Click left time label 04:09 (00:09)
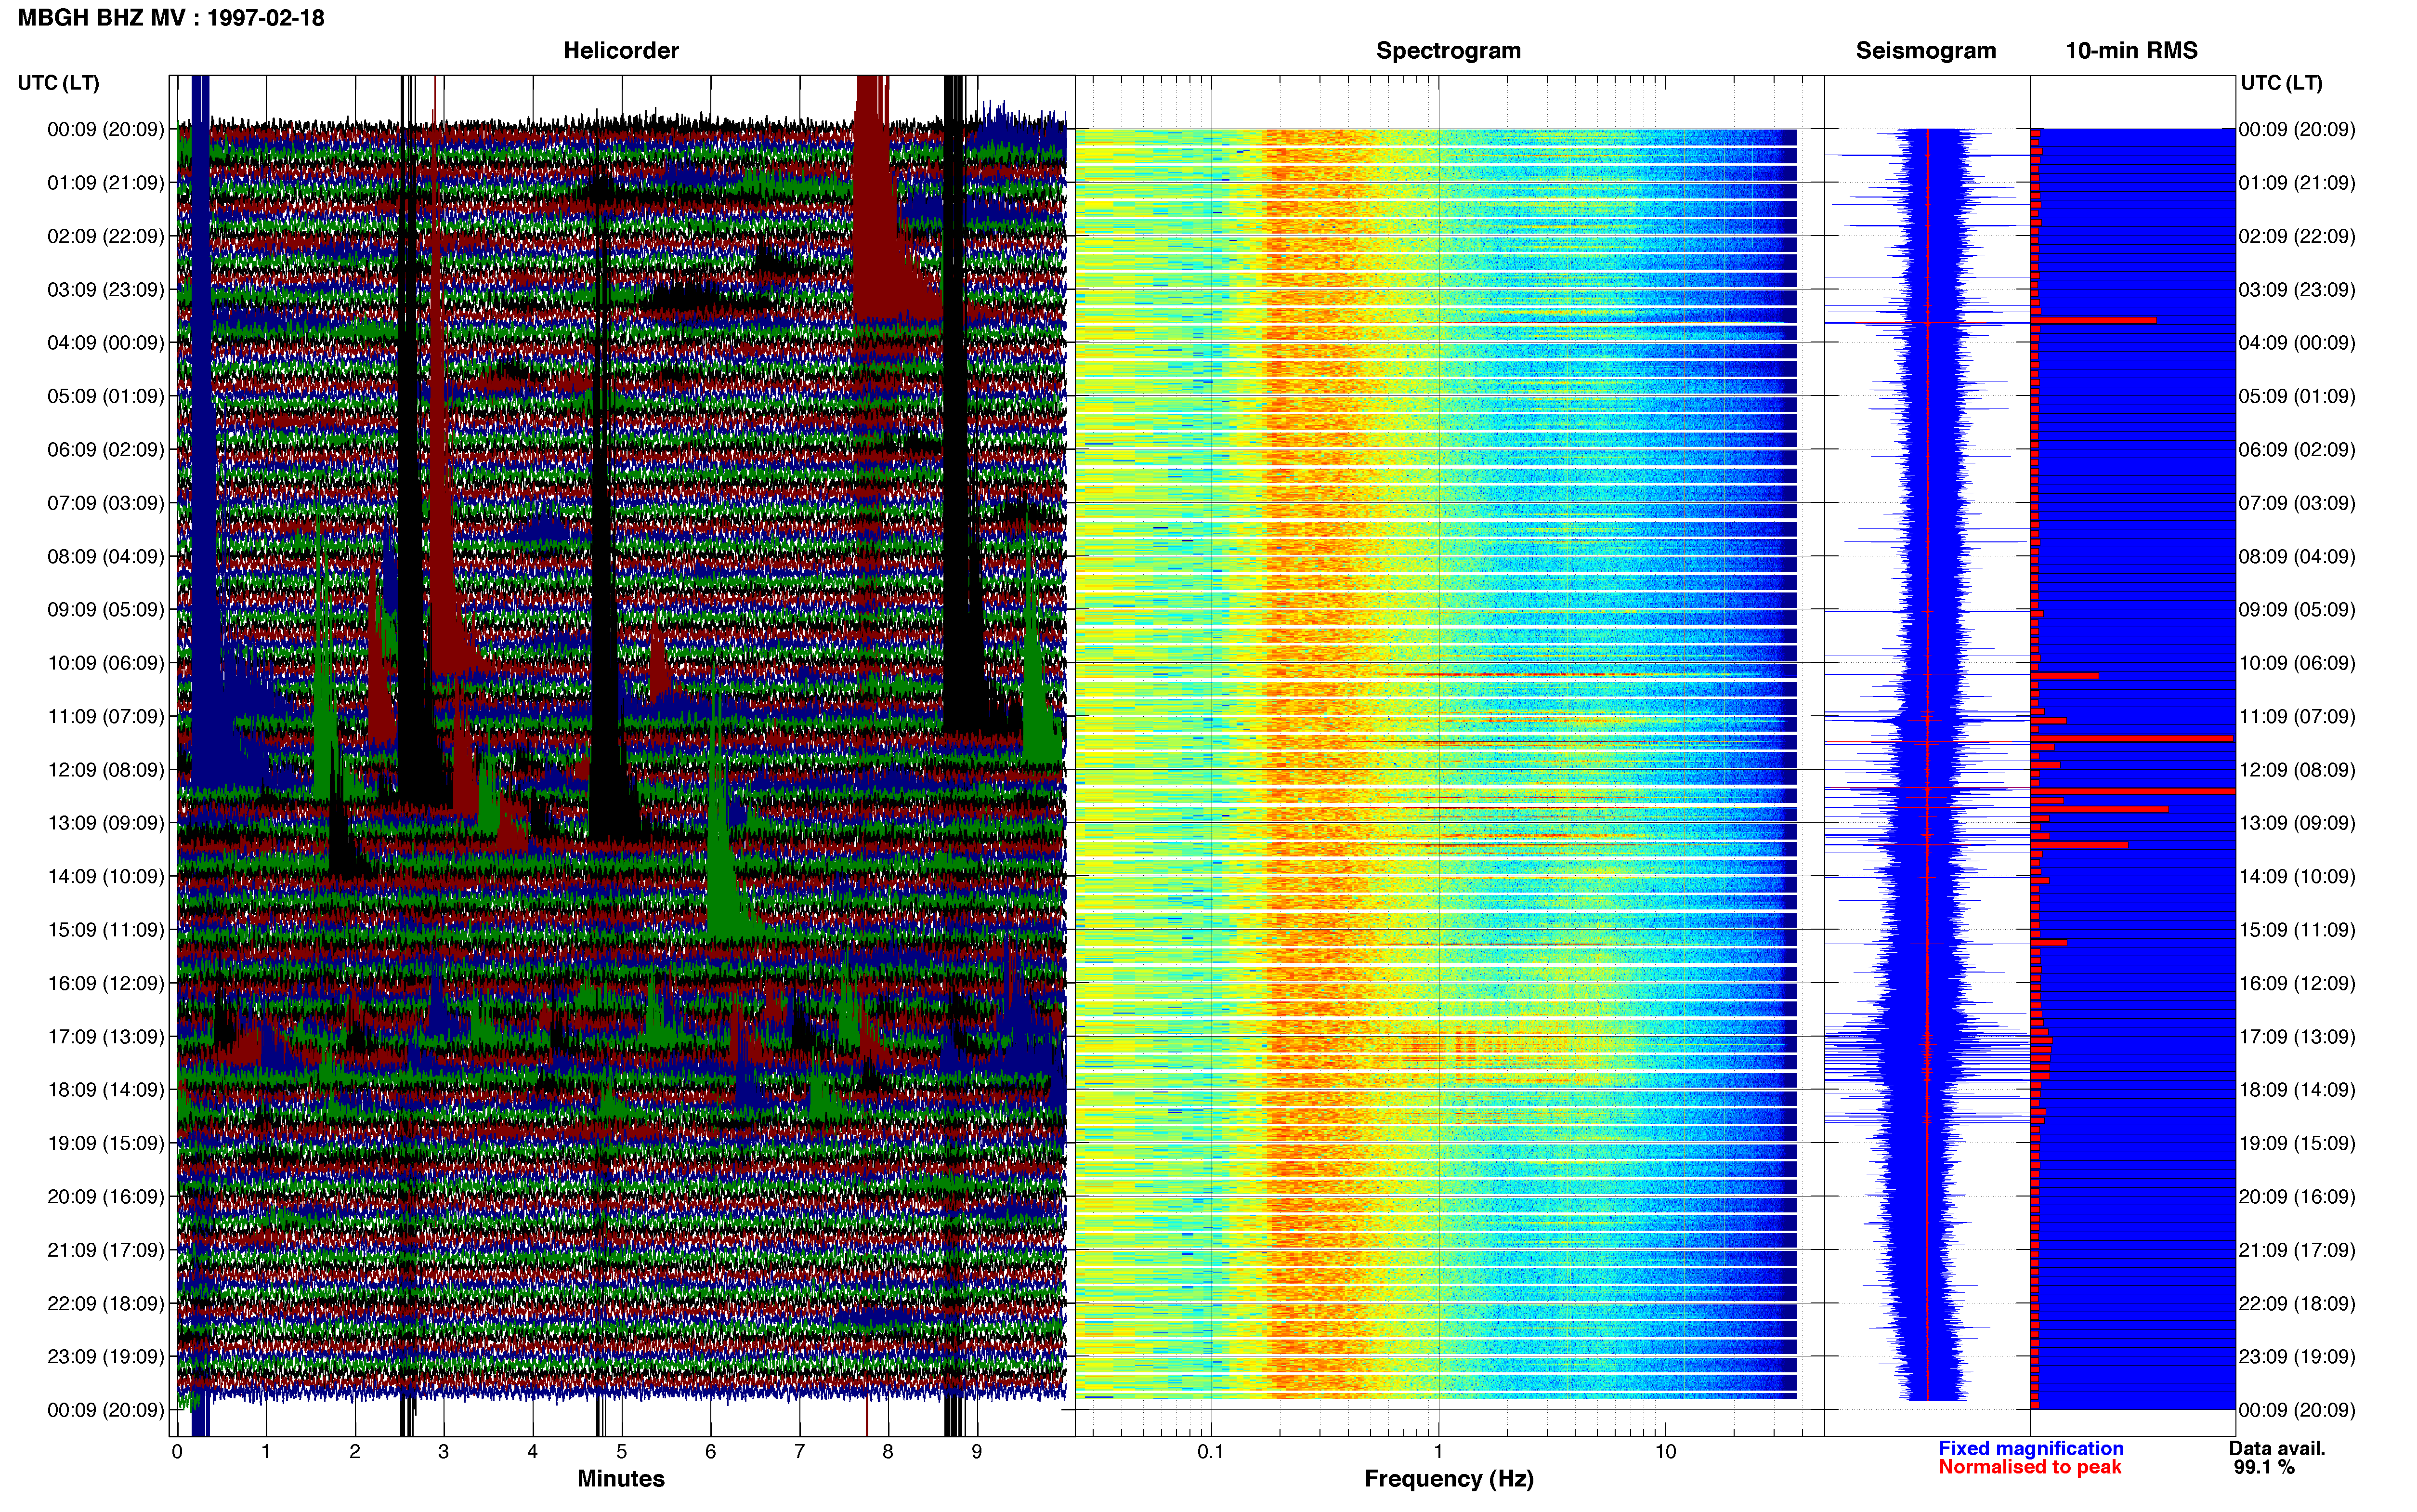The image size is (2417, 1512). [106, 343]
